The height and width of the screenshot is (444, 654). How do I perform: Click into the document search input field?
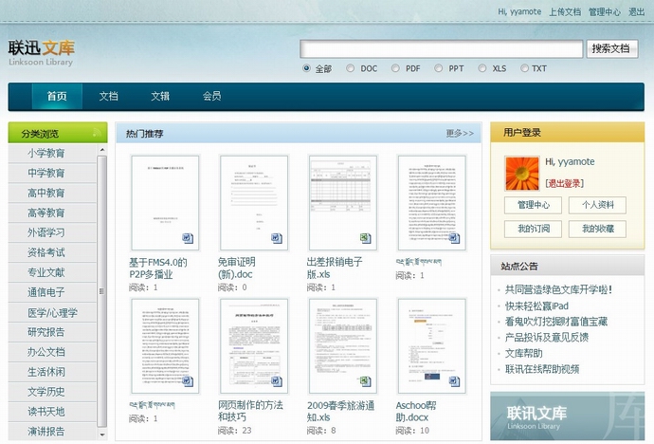point(441,49)
